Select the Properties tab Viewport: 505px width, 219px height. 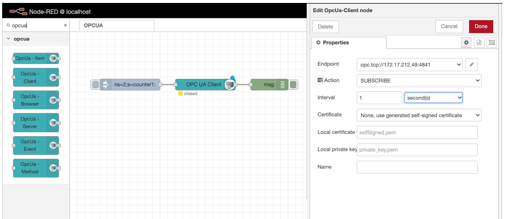click(348, 43)
